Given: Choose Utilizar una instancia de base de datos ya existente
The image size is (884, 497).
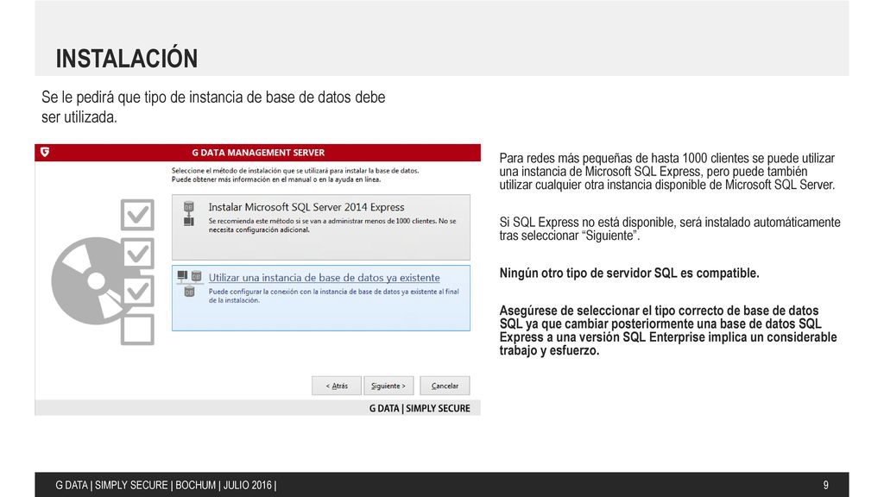Looking at the screenshot, I should click(321, 298).
